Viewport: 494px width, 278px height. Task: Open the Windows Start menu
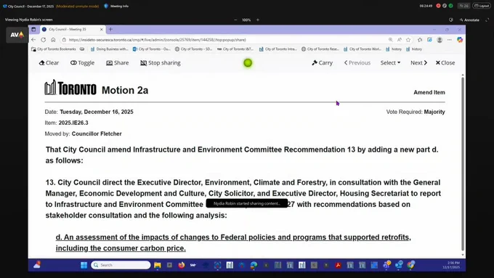pyautogui.click(x=84, y=265)
